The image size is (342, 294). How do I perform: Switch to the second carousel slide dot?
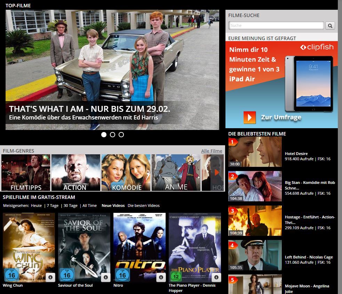pyautogui.click(x=112, y=135)
